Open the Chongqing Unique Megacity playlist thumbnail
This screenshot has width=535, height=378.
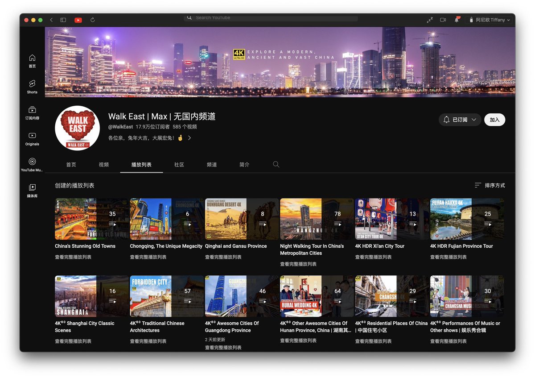[167, 219]
